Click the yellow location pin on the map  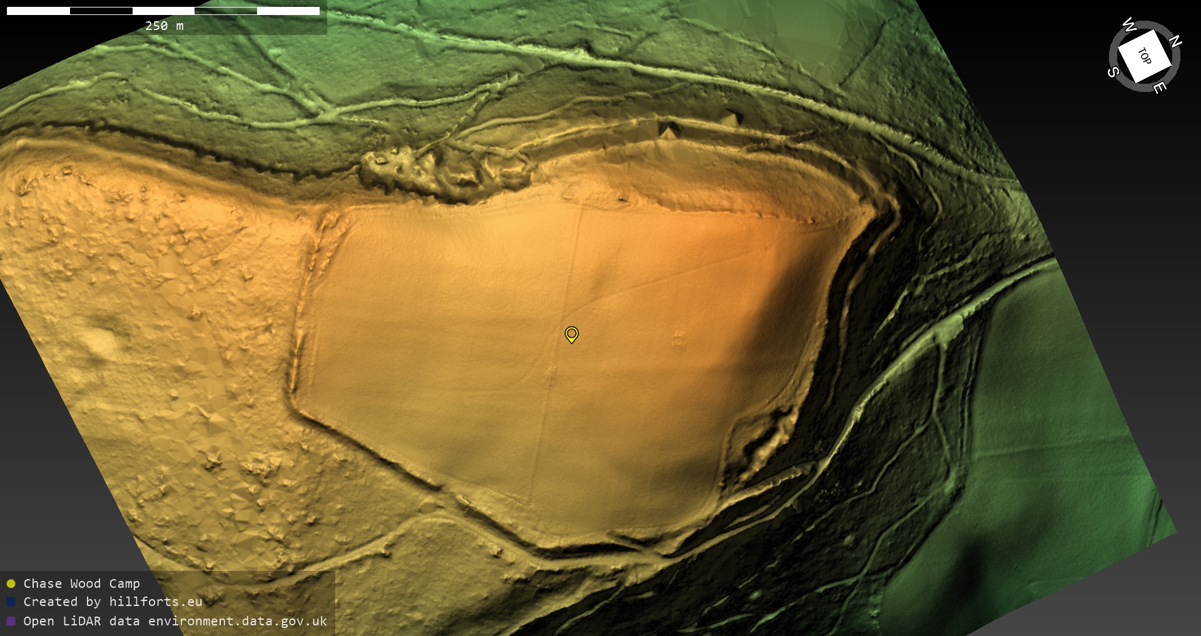click(x=571, y=334)
